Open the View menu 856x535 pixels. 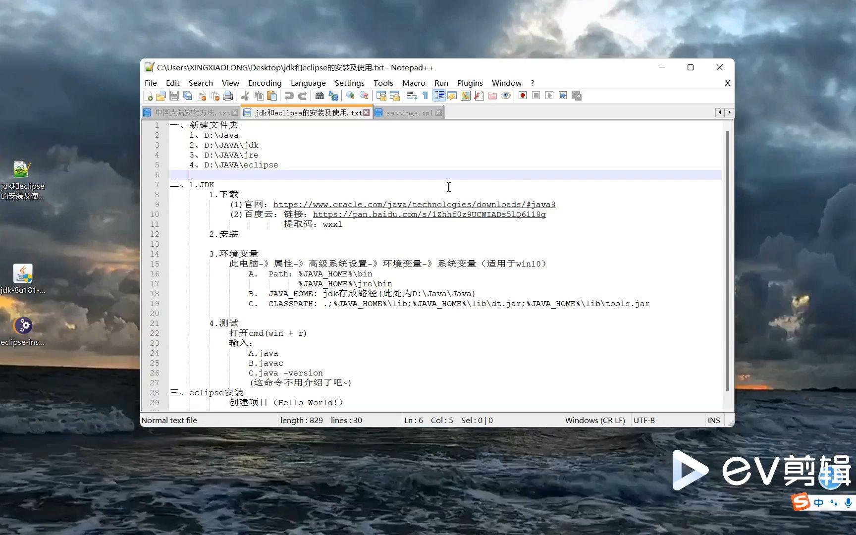point(230,83)
